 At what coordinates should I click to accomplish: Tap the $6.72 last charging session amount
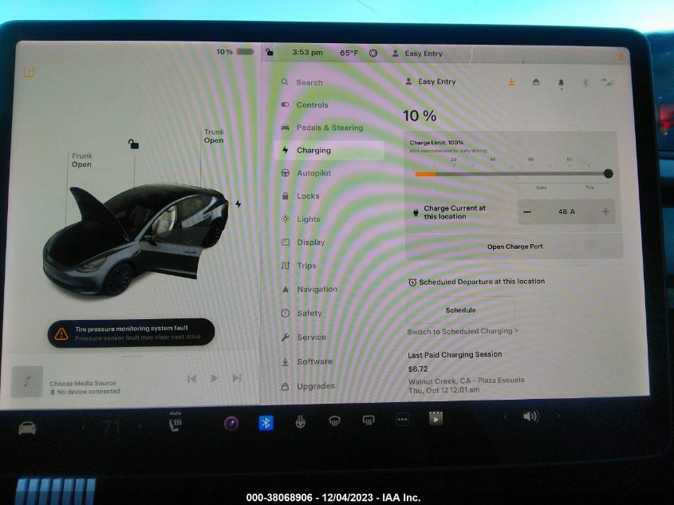pyautogui.click(x=418, y=369)
